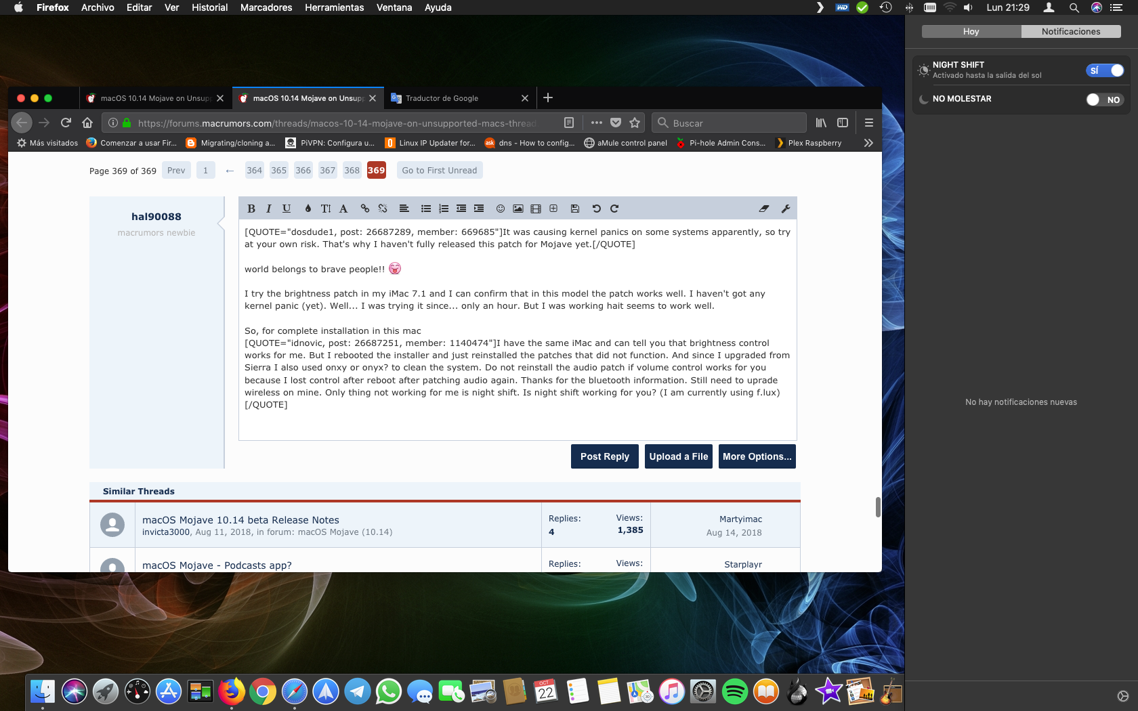Open notification center settings gear
The width and height of the screenshot is (1138, 711).
pos(1122,696)
